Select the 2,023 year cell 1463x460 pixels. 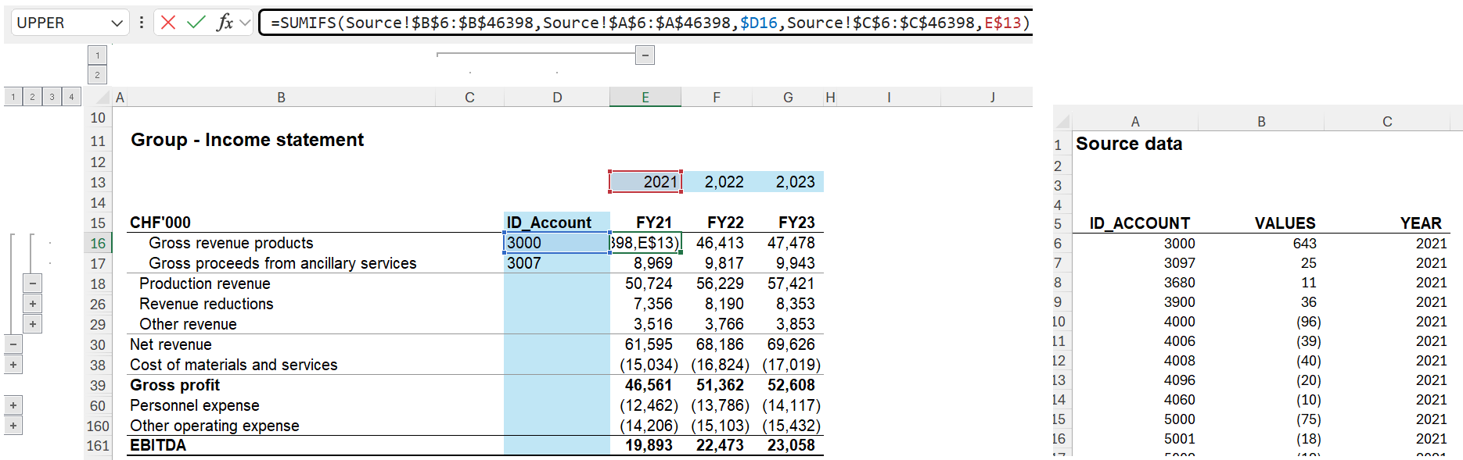coord(788,182)
